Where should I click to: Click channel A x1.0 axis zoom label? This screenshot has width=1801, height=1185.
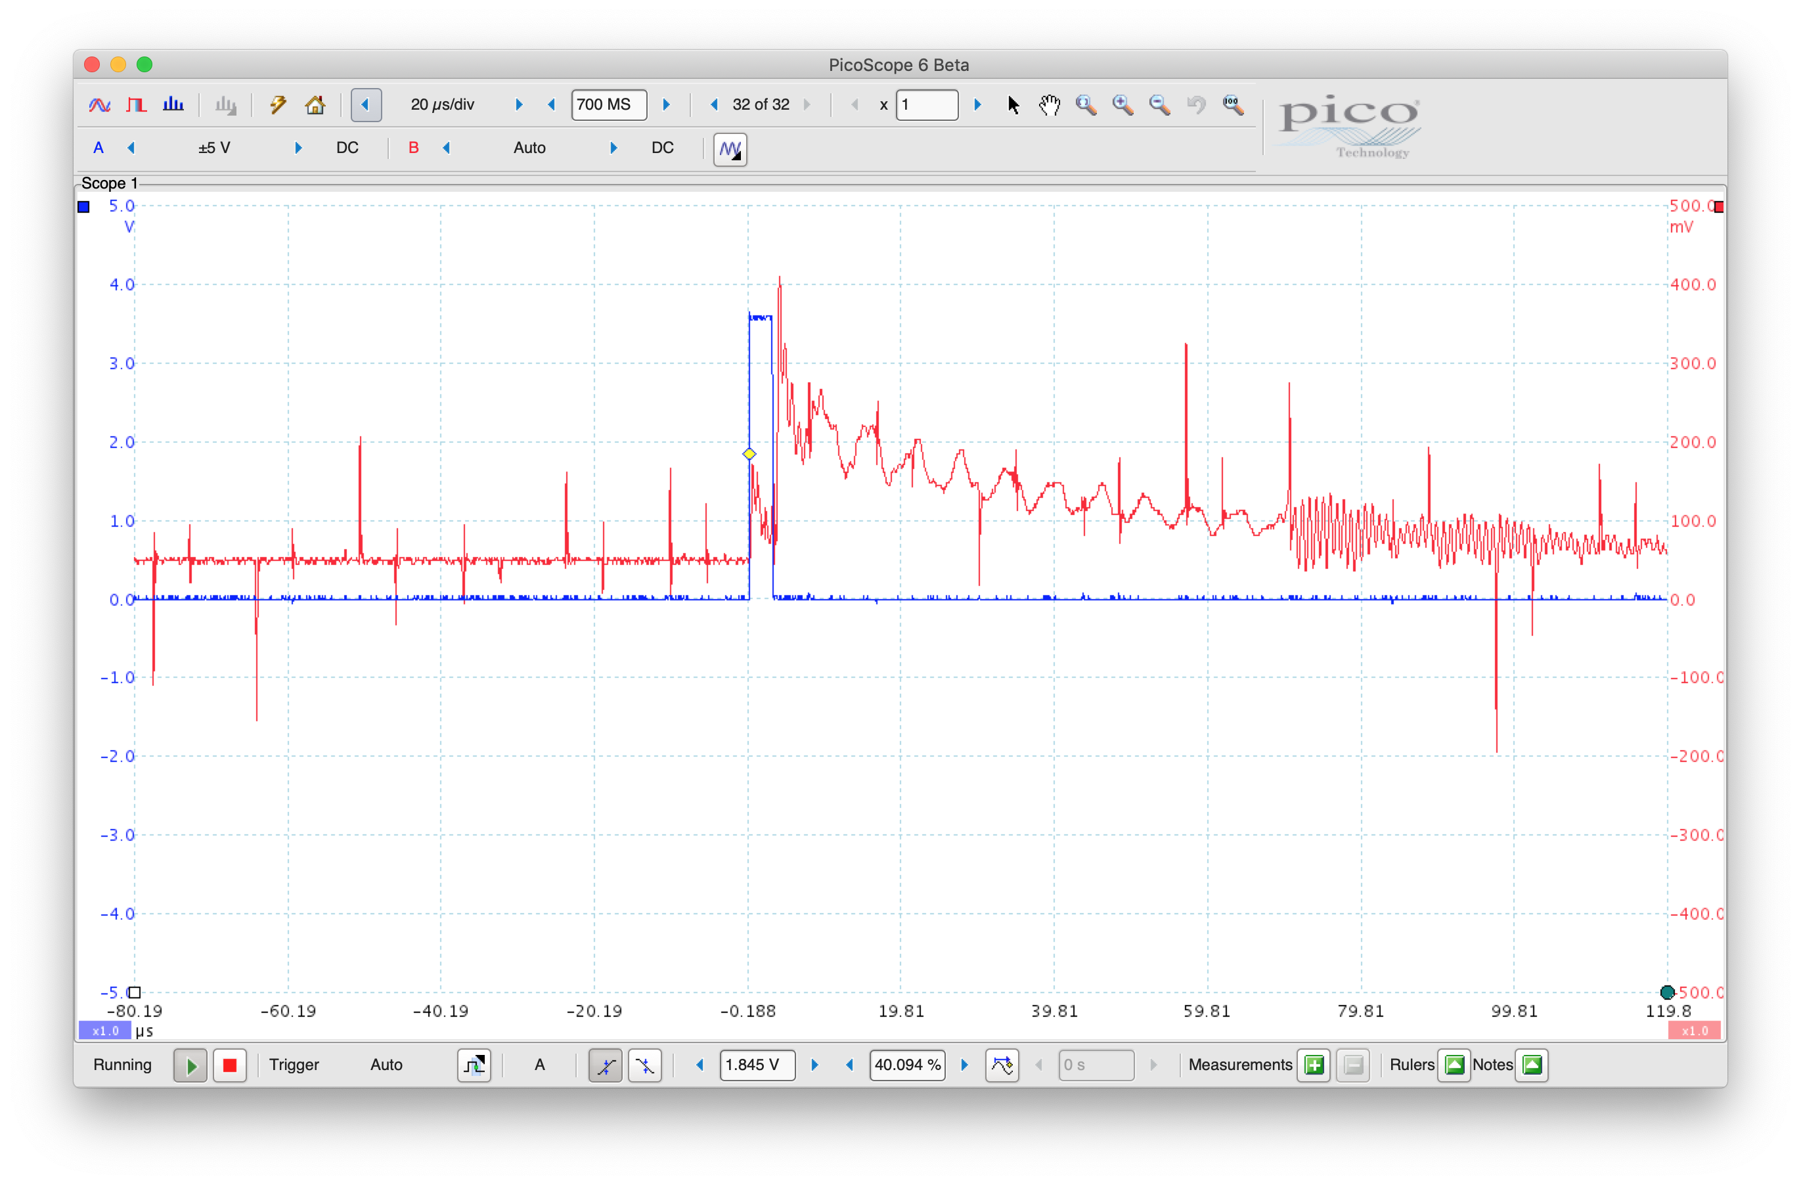click(105, 1031)
